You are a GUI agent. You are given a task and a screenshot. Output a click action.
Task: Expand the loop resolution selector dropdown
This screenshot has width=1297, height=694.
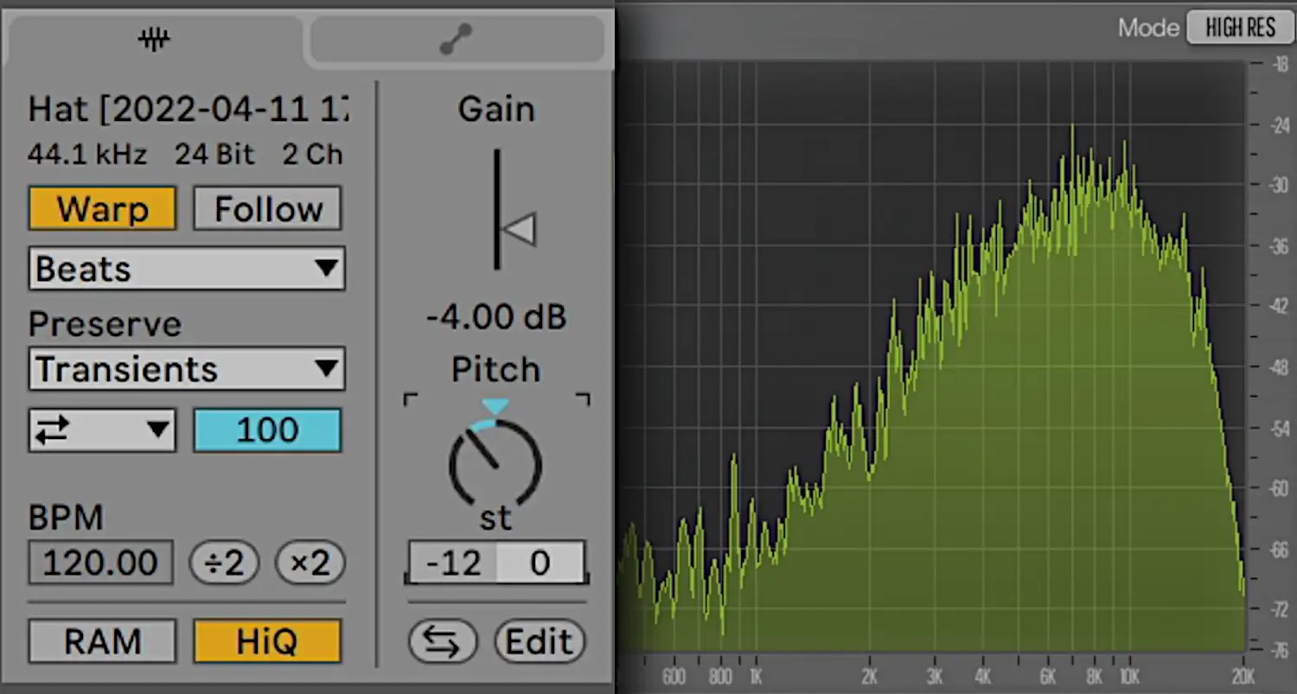point(158,430)
